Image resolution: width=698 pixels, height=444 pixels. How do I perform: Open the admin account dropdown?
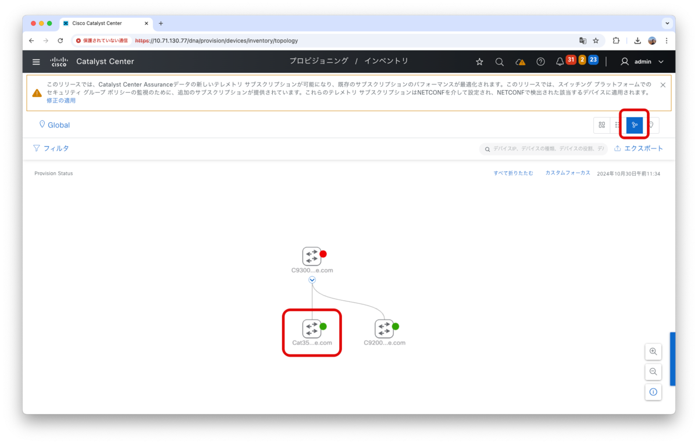point(642,61)
